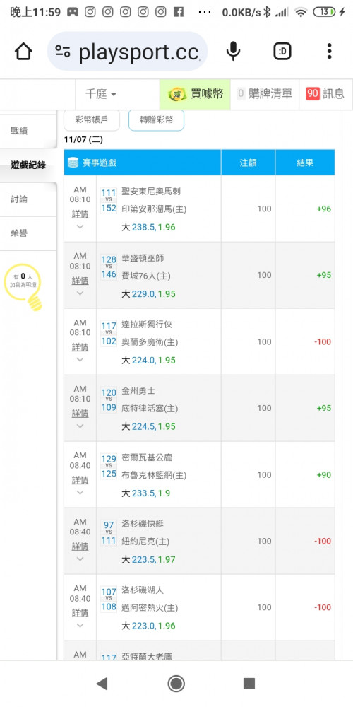The height and width of the screenshot is (707, 353).
Task: Tap the browser home icon
Action: pyautogui.click(x=23, y=52)
